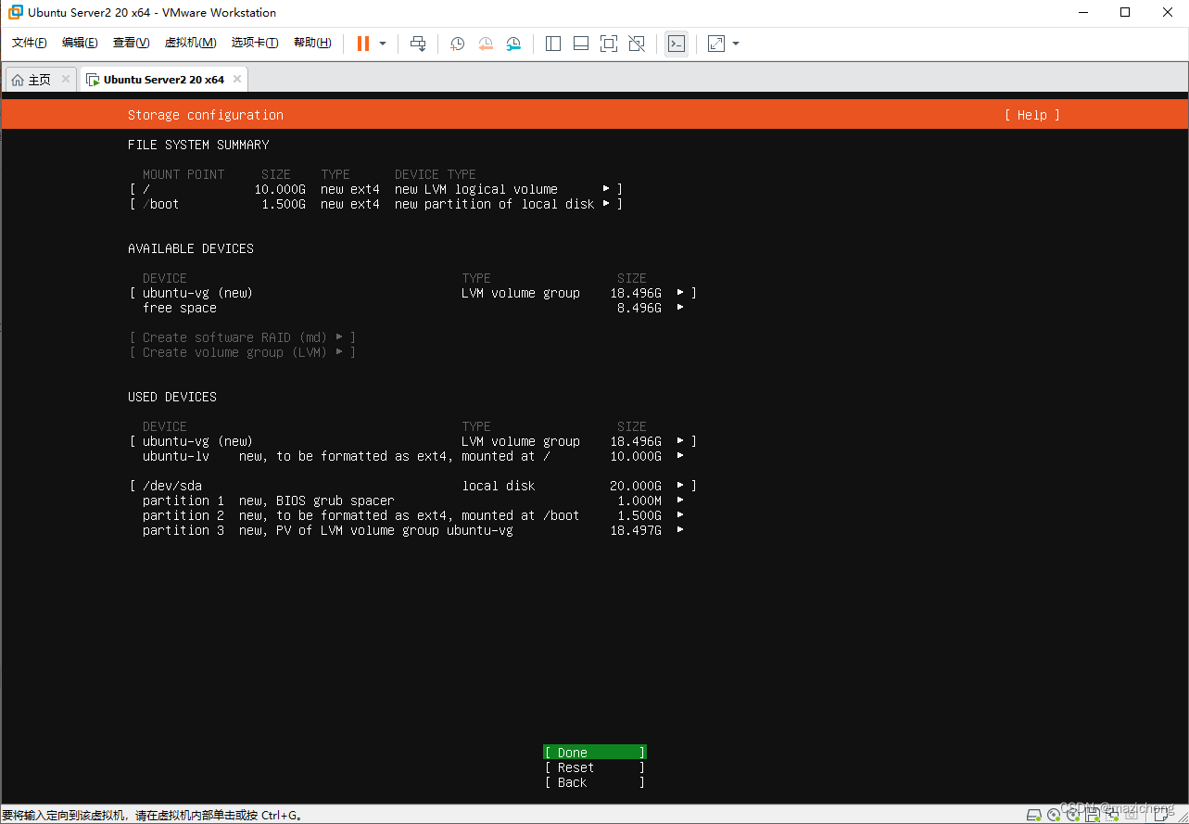Viewport: 1189px width, 824px height.
Task: Confirm storage layout with Done
Action: pos(594,753)
